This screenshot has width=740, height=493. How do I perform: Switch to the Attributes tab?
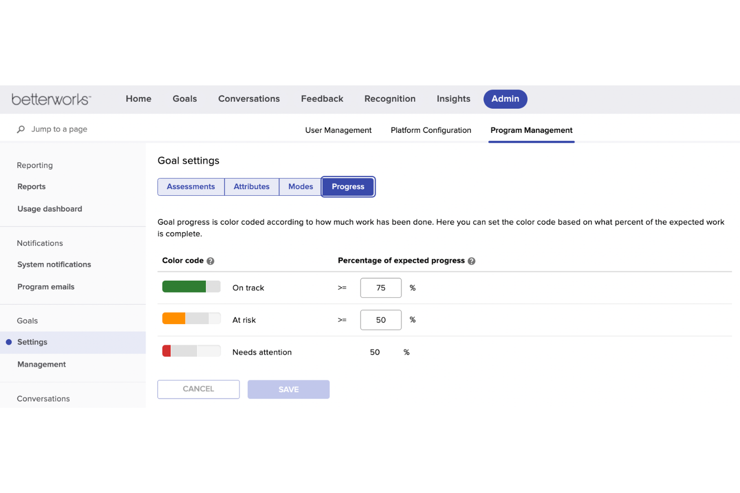click(x=251, y=186)
